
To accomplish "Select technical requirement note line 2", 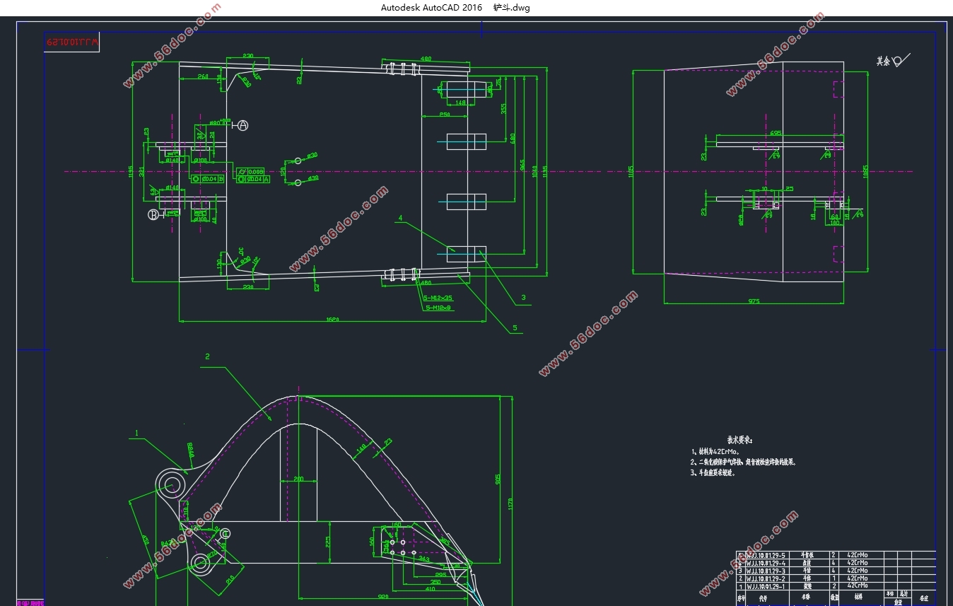I will pyautogui.click(x=744, y=462).
